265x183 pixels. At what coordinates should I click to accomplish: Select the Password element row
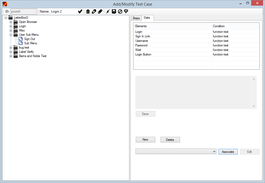[196, 45]
